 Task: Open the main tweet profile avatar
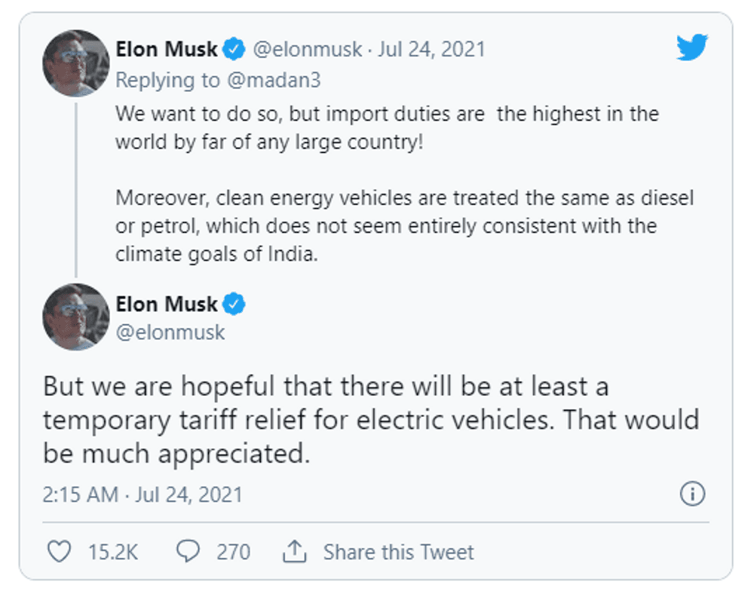[x=76, y=317]
